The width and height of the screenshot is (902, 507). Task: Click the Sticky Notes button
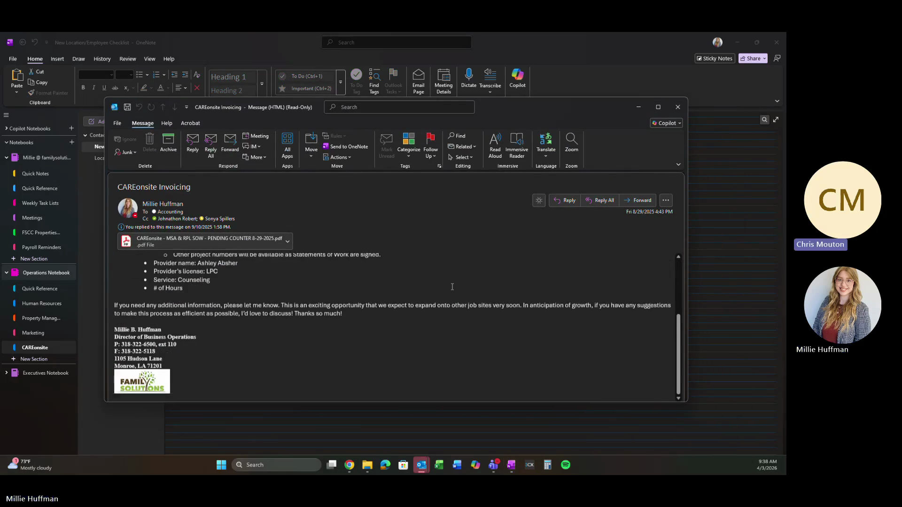[715, 58]
